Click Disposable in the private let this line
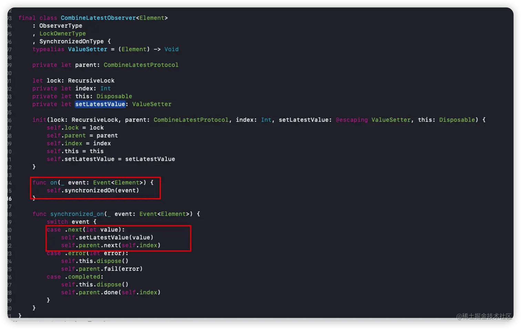This screenshot has width=521, height=329. click(114, 96)
